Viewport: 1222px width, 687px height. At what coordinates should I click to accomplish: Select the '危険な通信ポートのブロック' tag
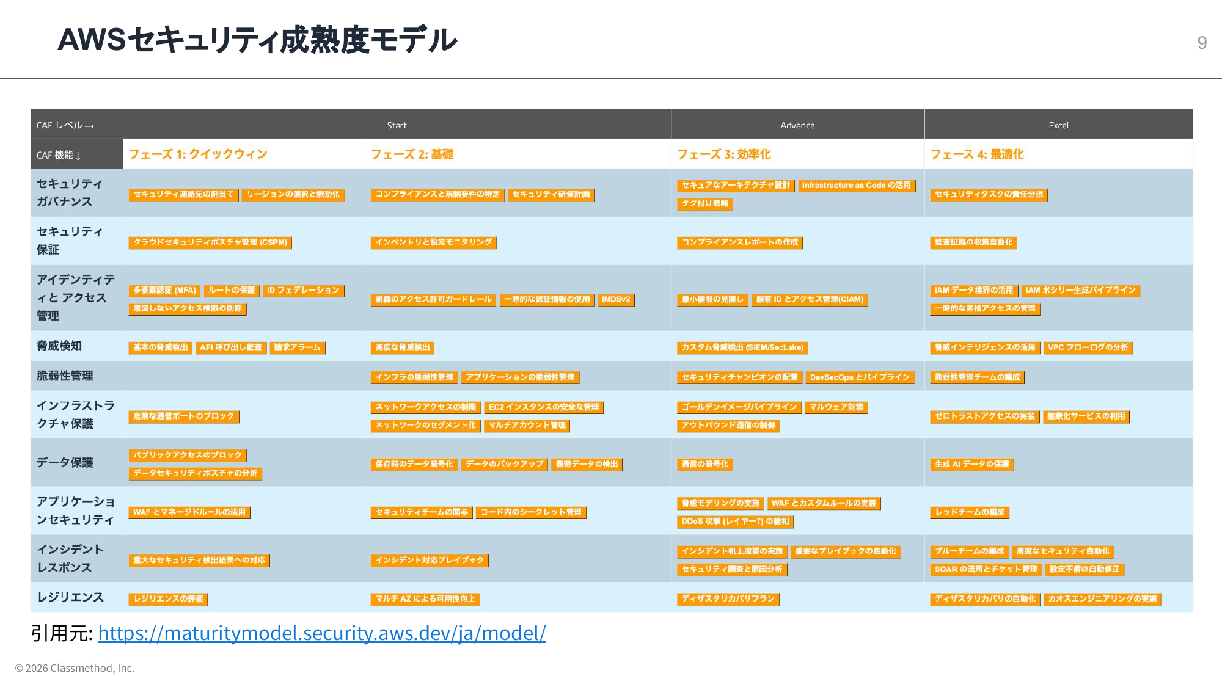pyautogui.click(x=184, y=416)
